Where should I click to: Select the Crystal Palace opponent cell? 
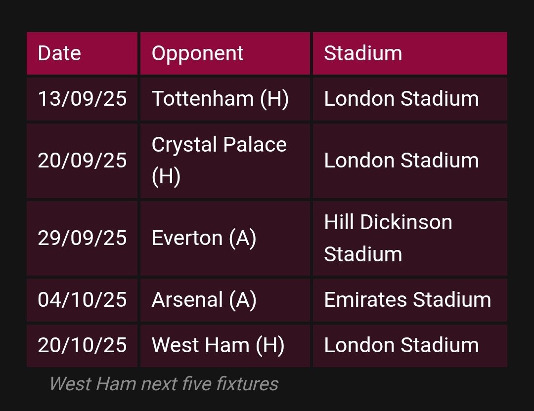[x=219, y=145]
